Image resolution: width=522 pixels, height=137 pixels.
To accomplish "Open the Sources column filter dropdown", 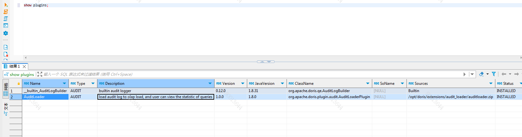I will point(491,84).
